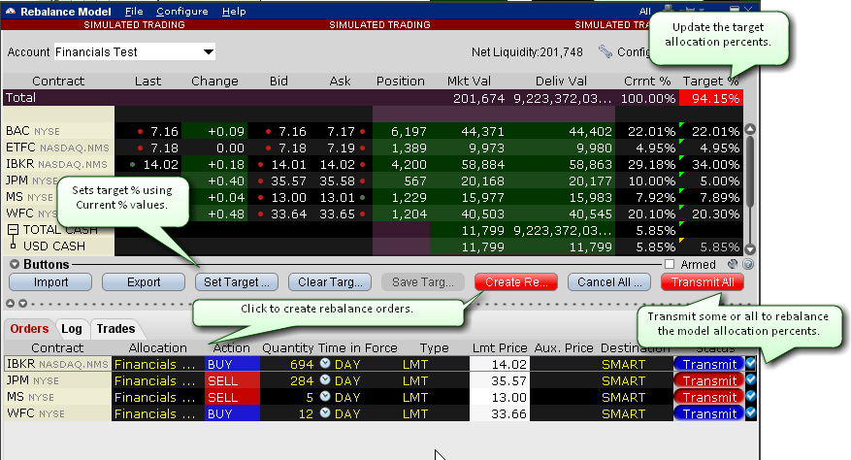
Task: Click the down-arrow icon above the Orders tab
Action: [17, 304]
